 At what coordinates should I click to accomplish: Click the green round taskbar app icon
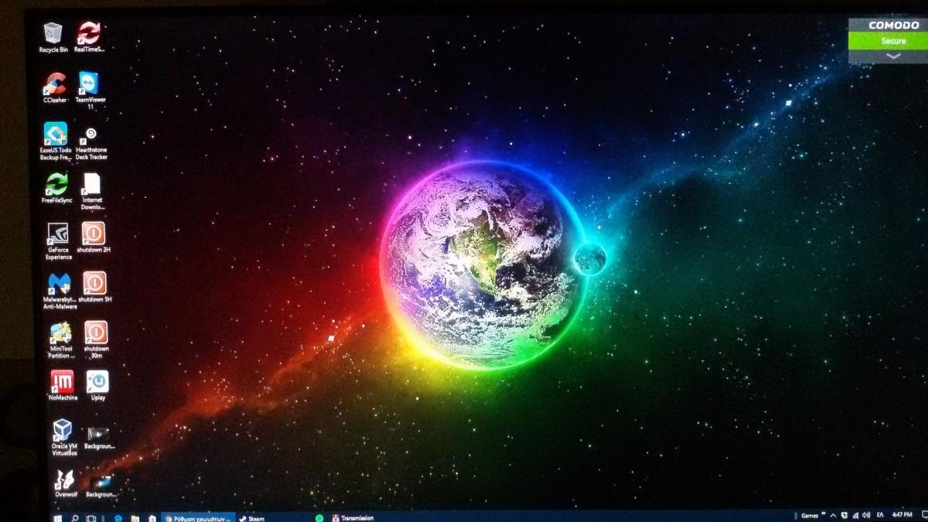coord(319,518)
